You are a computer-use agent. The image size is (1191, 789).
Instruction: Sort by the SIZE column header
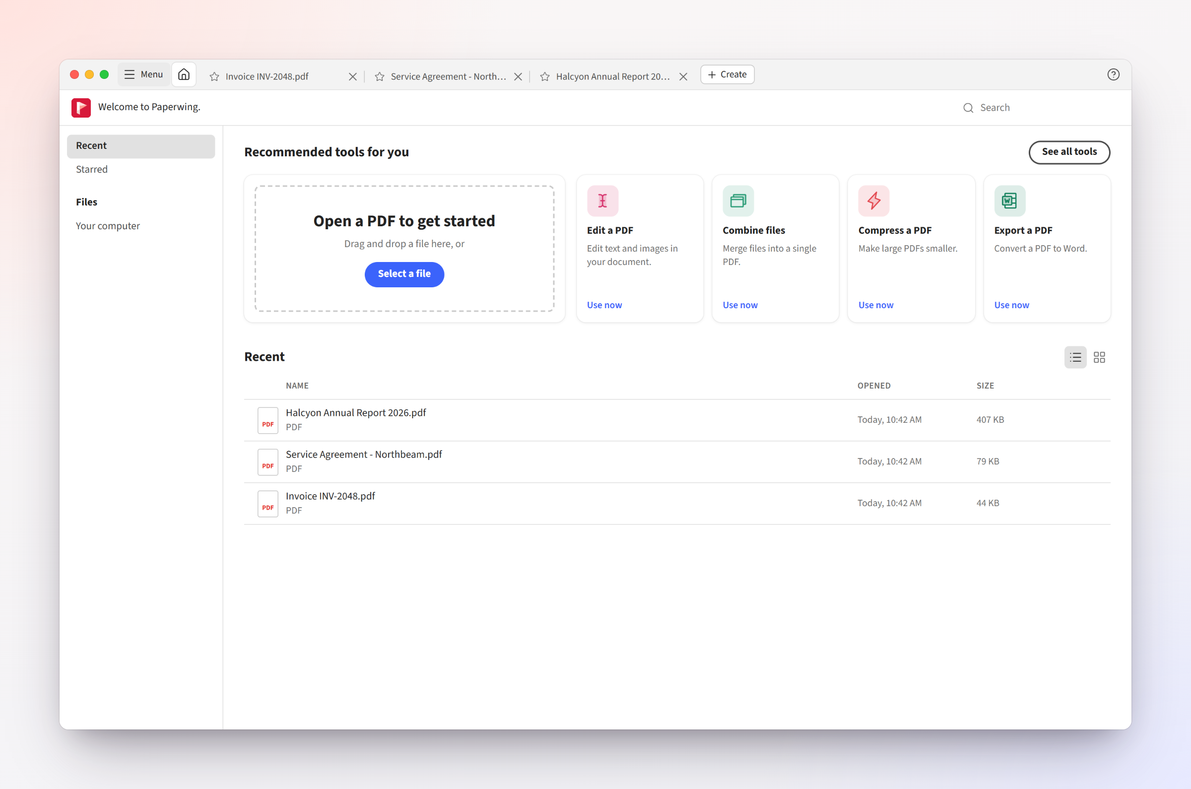tap(985, 386)
